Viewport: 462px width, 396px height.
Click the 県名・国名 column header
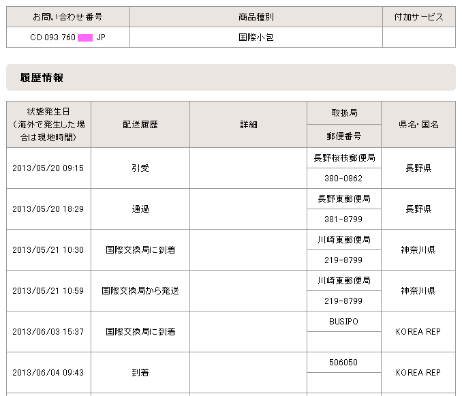418,124
